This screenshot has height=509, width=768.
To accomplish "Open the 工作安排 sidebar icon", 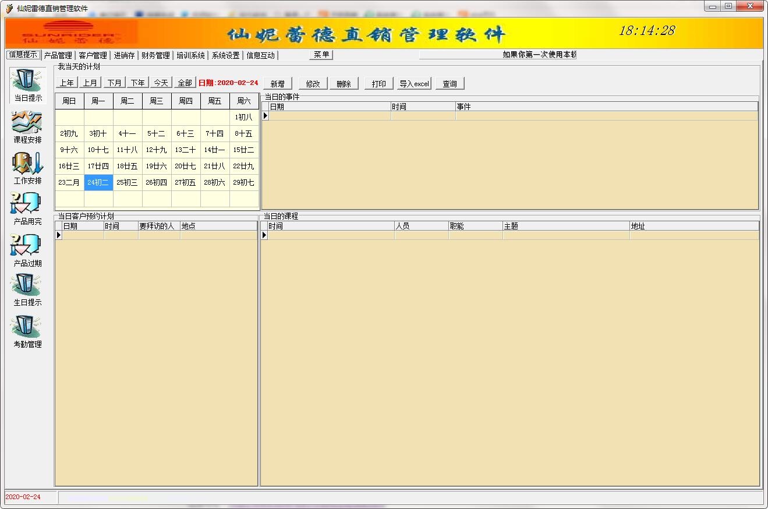I will (x=27, y=168).
